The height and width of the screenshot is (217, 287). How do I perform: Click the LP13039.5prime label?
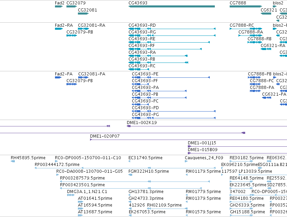coord(255,171)
